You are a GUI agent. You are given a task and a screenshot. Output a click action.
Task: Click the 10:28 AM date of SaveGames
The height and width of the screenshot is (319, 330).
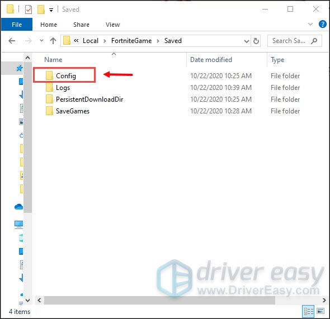click(221, 111)
